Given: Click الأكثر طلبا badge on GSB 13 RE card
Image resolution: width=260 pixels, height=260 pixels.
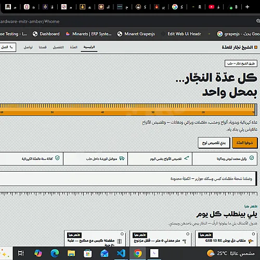Looking at the screenshot, I should (x=205, y=235).
